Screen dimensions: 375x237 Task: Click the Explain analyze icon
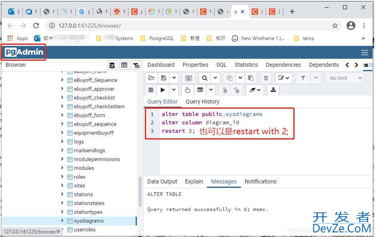[x=200, y=90]
